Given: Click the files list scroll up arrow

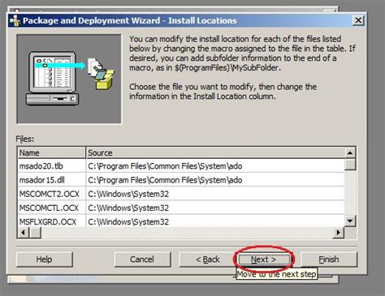Looking at the screenshot, I should pyautogui.click(x=350, y=153).
